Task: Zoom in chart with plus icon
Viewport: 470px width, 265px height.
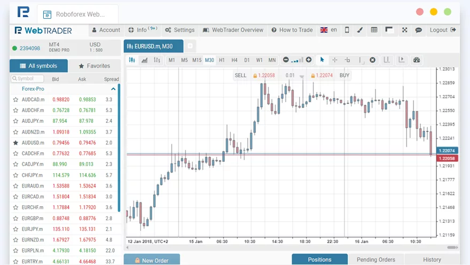Action: click(308, 60)
